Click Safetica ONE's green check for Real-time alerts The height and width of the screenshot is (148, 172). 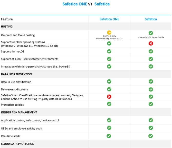[x=109, y=136]
